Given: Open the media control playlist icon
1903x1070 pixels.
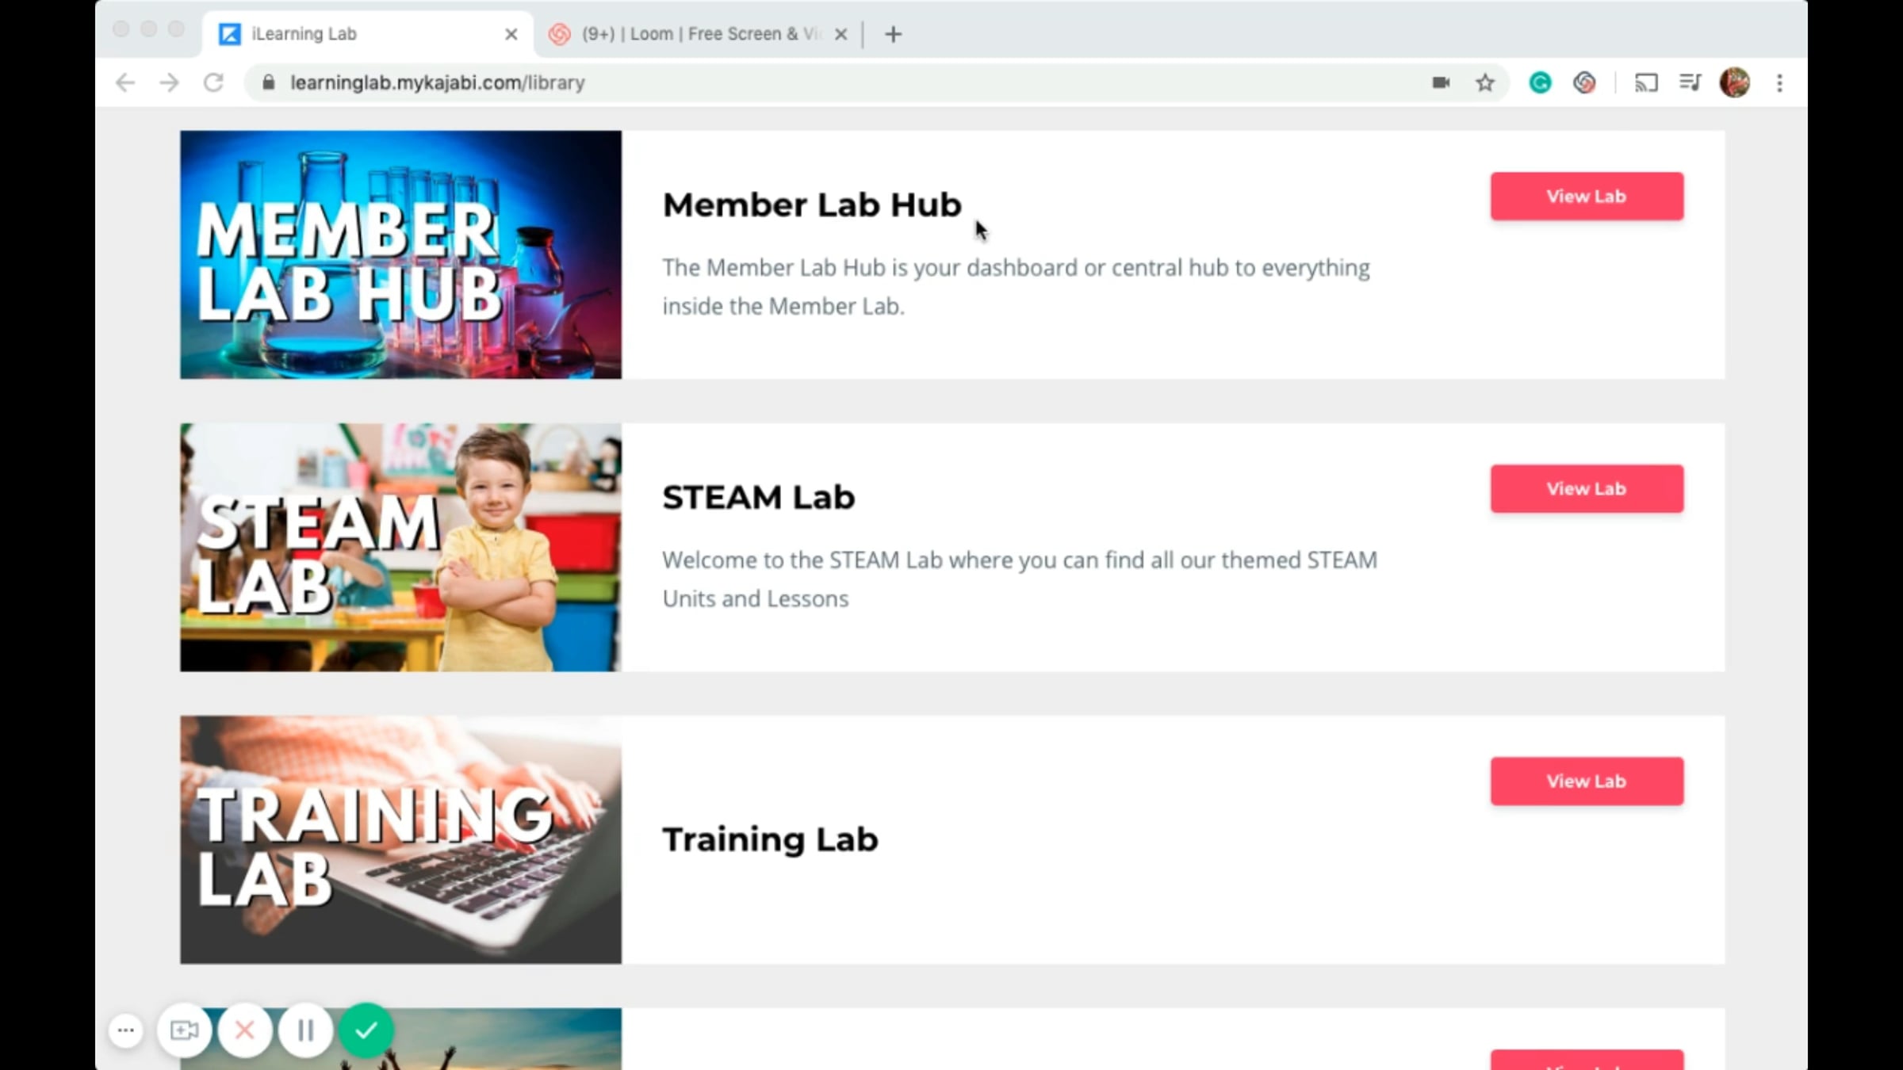Looking at the screenshot, I should (x=1690, y=82).
